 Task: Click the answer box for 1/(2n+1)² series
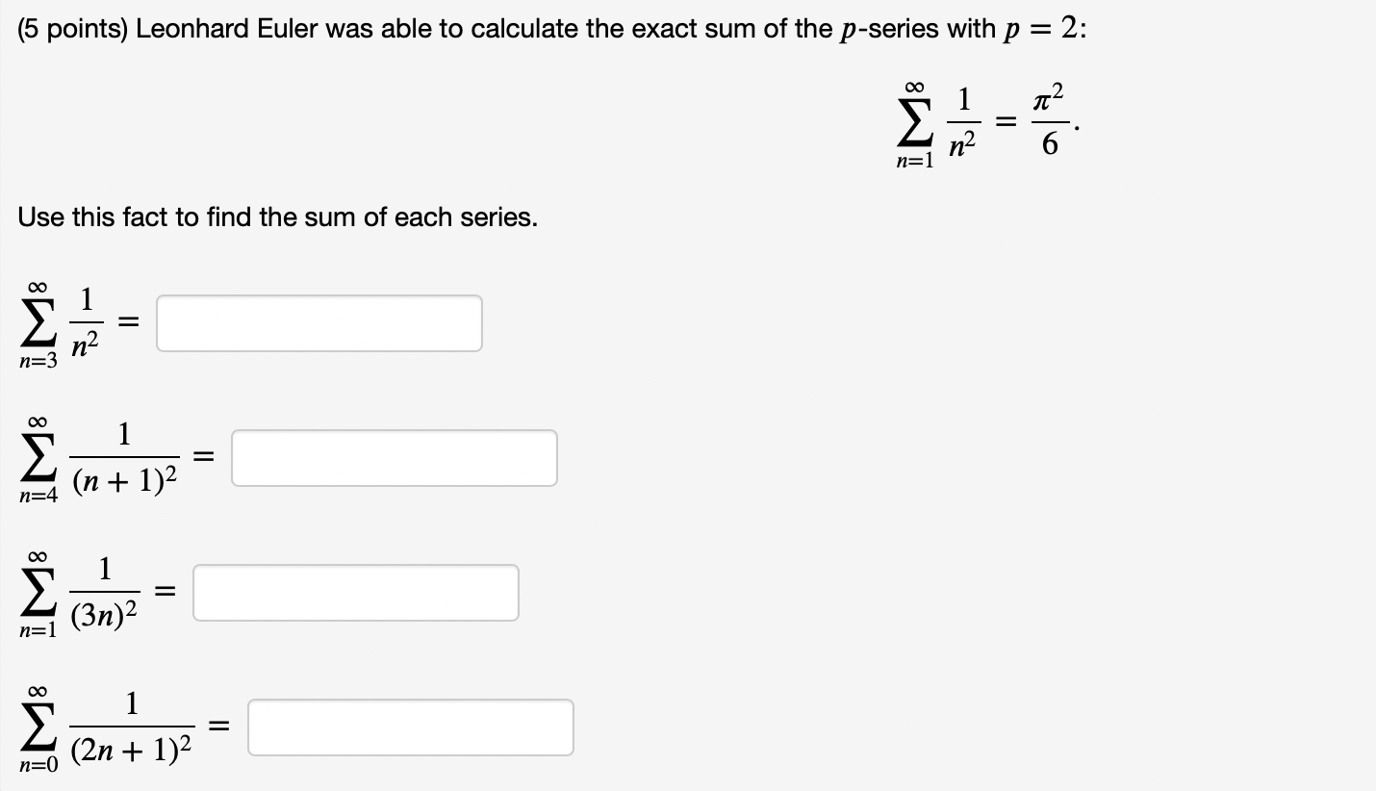click(411, 727)
